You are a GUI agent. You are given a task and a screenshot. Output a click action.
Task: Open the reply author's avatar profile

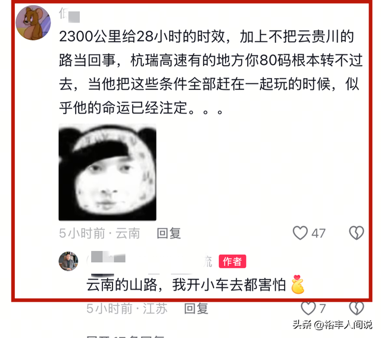pos(68,261)
